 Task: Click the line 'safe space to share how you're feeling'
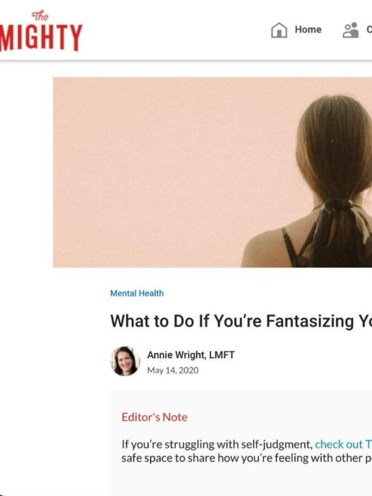click(x=247, y=458)
